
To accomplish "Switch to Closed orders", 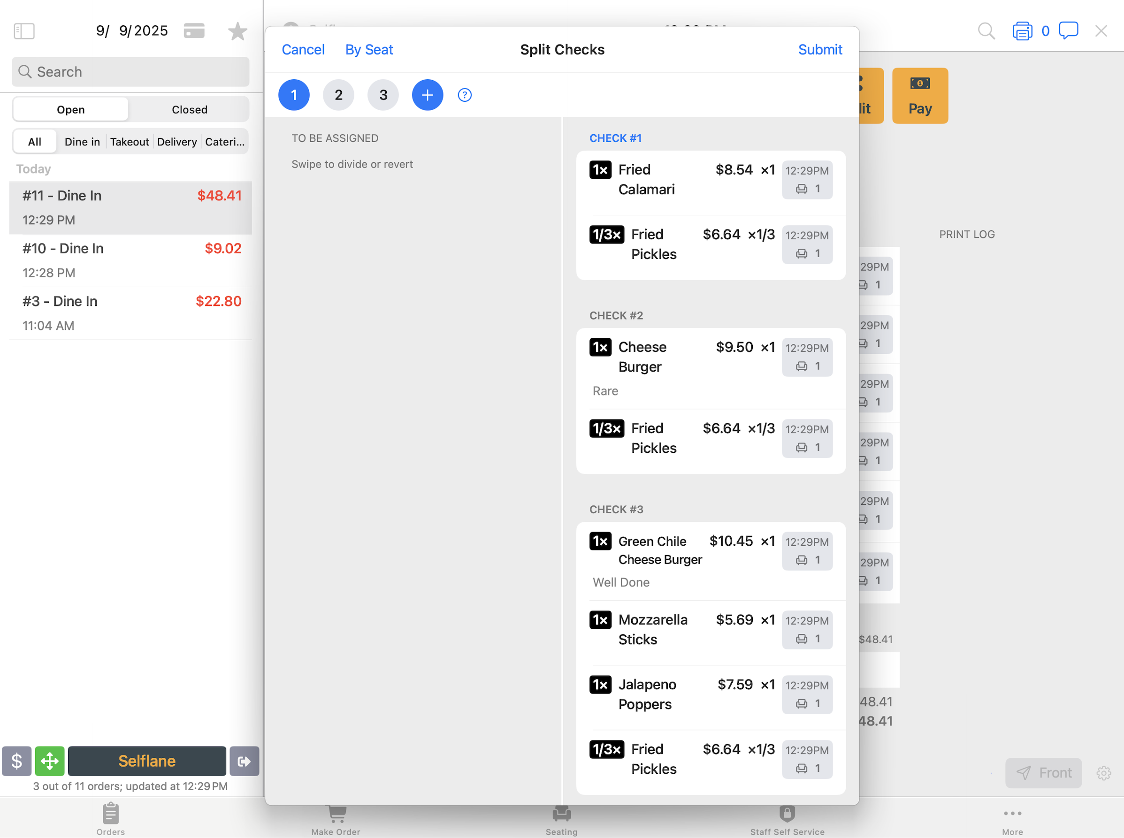I will 189,110.
